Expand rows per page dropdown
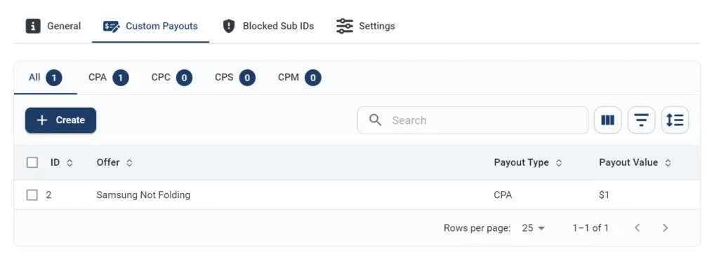The image size is (719, 275). click(534, 228)
